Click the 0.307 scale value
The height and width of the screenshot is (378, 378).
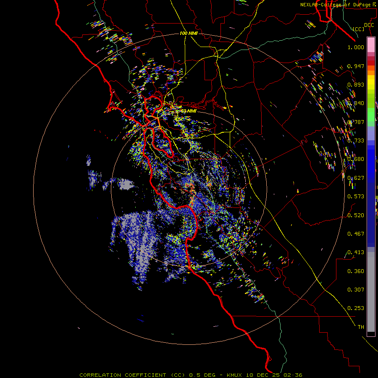point(356,290)
